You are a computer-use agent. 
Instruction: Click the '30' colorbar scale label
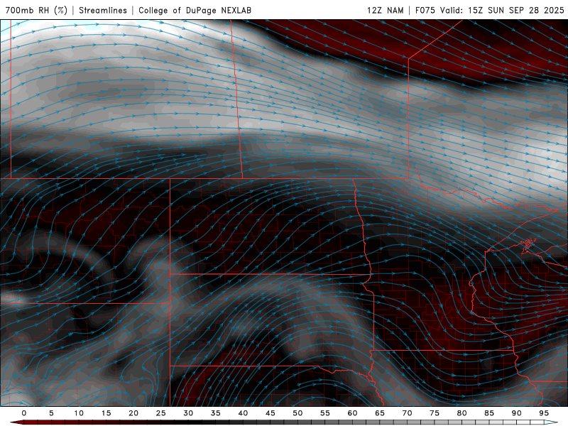click(x=188, y=413)
